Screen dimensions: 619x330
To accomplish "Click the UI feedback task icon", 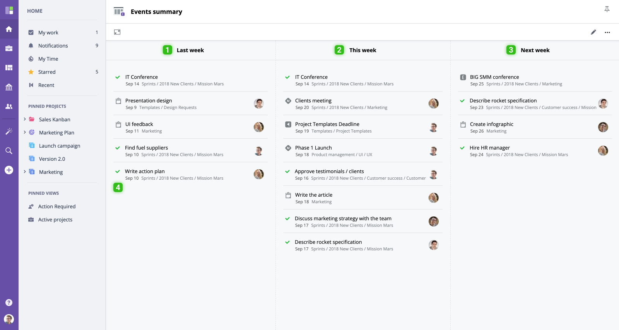I will click(118, 124).
